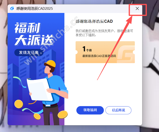The width and height of the screenshot is (159, 132).
Task: Click the large number 1 on coupon
Action: 84,49
